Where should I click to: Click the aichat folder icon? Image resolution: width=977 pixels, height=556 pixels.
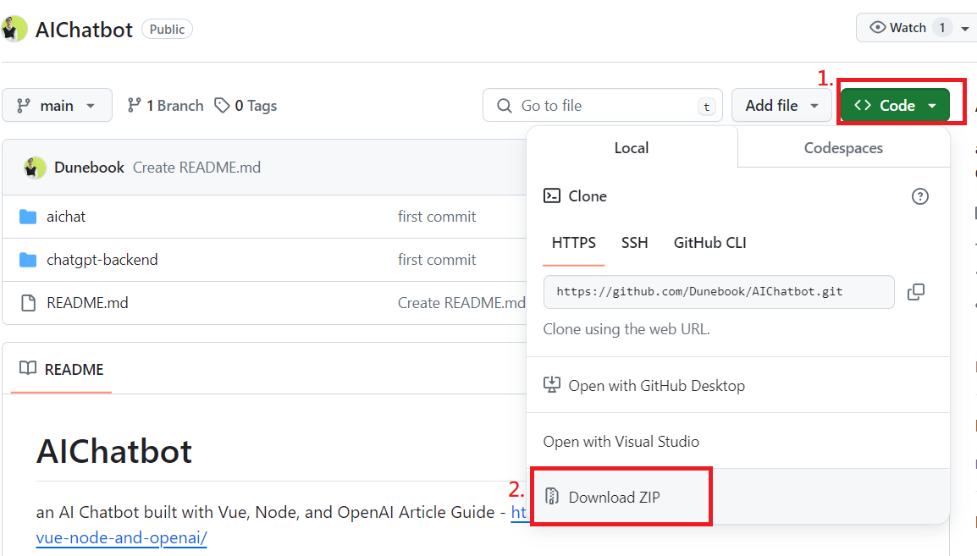point(28,217)
